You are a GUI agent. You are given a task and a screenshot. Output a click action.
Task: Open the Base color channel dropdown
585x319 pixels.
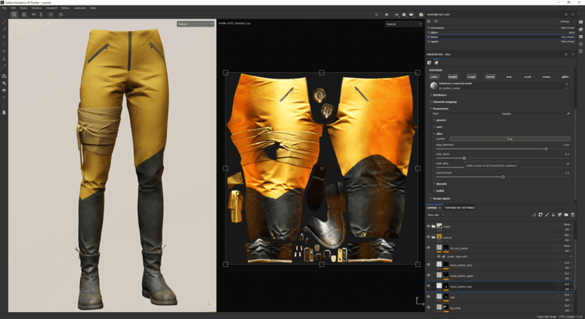pos(437,215)
